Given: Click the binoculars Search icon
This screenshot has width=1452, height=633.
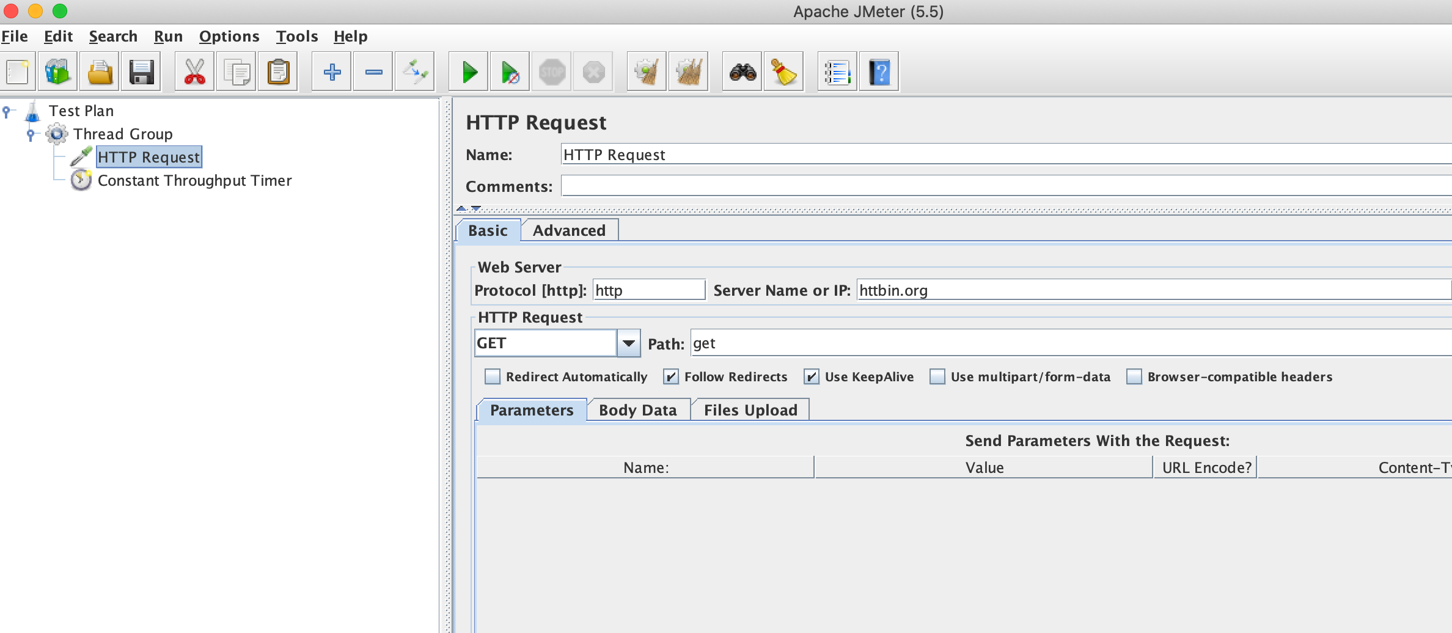Looking at the screenshot, I should (743, 72).
